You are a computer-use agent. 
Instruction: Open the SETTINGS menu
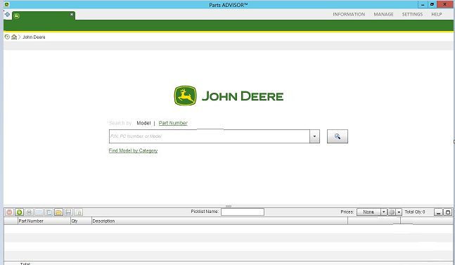pyautogui.click(x=412, y=14)
